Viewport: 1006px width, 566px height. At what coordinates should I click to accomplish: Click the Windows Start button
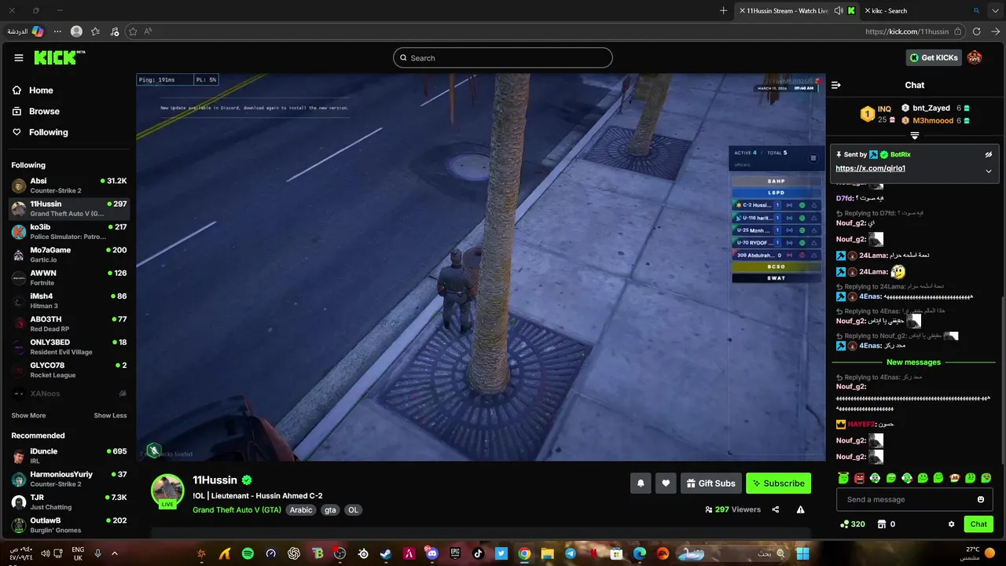tap(802, 553)
